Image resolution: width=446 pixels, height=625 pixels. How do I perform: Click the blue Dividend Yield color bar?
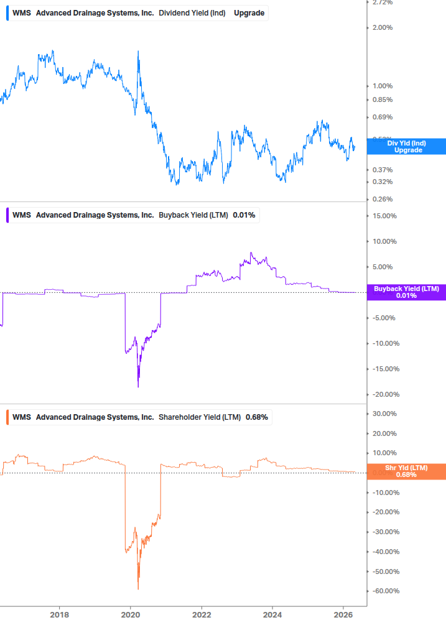pyautogui.click(x=7, y=13)
